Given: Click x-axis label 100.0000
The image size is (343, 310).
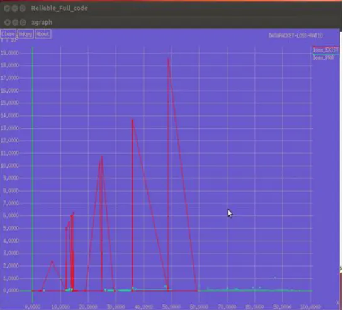Looking at the screenshot, I should tap(310, 307).
